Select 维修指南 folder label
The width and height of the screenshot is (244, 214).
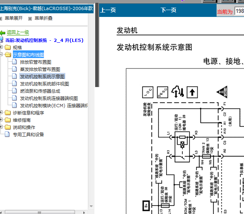tap(22, 120)
